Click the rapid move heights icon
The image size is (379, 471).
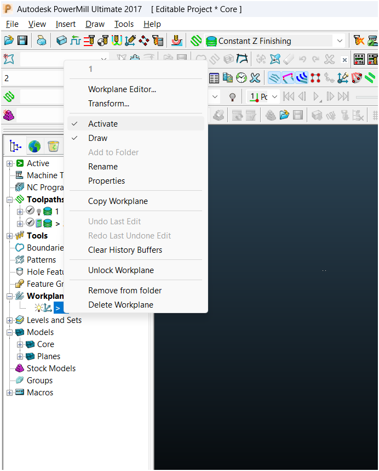pos(75,40)
